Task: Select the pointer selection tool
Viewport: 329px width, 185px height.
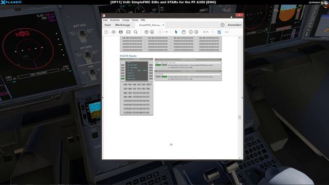Action: 176,32
